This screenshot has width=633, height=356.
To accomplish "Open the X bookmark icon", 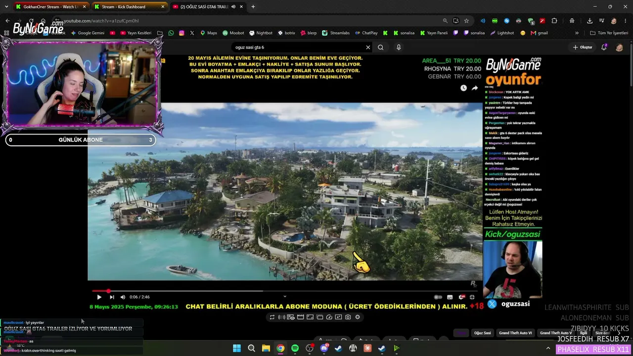I will (x=192, y=33).
